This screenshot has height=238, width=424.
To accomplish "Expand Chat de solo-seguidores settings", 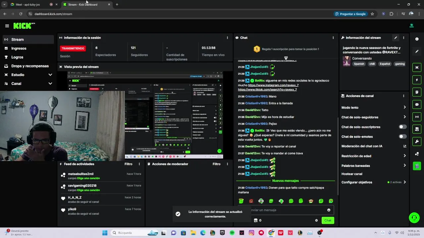I will pyautogui.click(x=404, y=117).
